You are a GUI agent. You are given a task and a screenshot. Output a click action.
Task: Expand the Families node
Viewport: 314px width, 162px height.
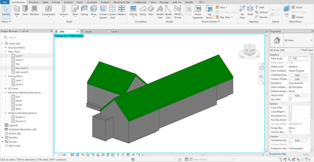(2, 137)
